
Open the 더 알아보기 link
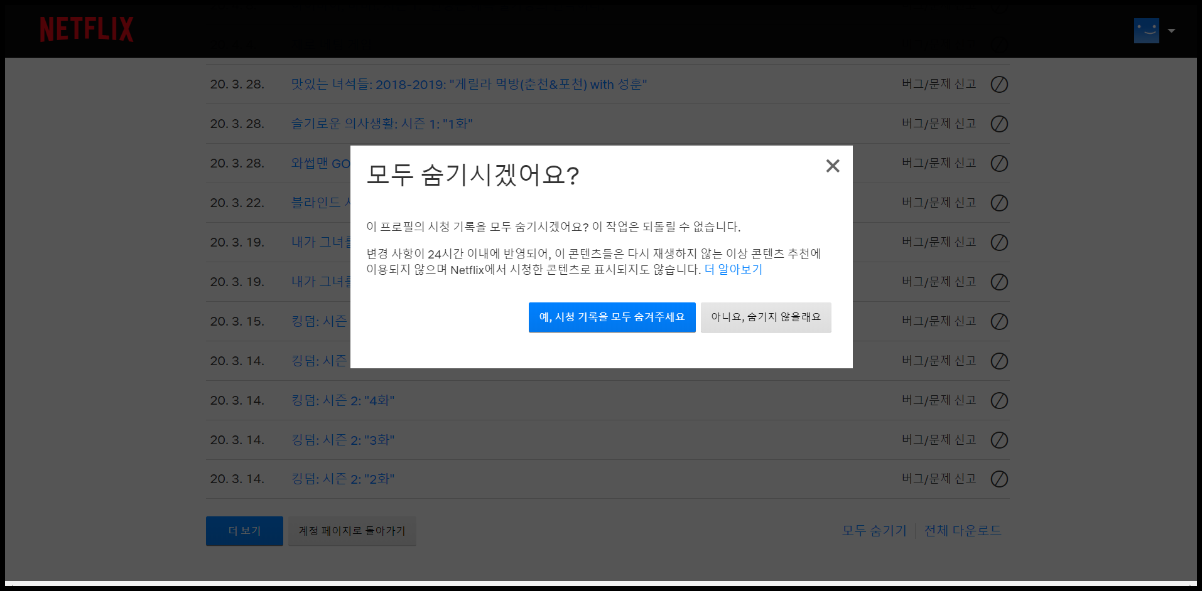click(734, 270)
